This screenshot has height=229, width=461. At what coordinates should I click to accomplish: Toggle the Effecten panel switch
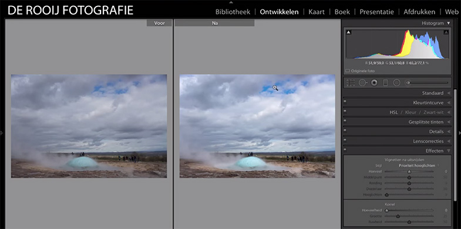click(345, 150)
